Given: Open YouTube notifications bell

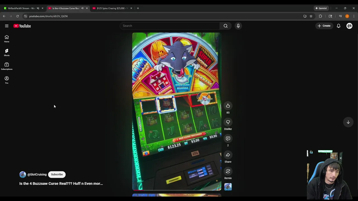Looking at the screenshot, I should [x=338, y=26].
